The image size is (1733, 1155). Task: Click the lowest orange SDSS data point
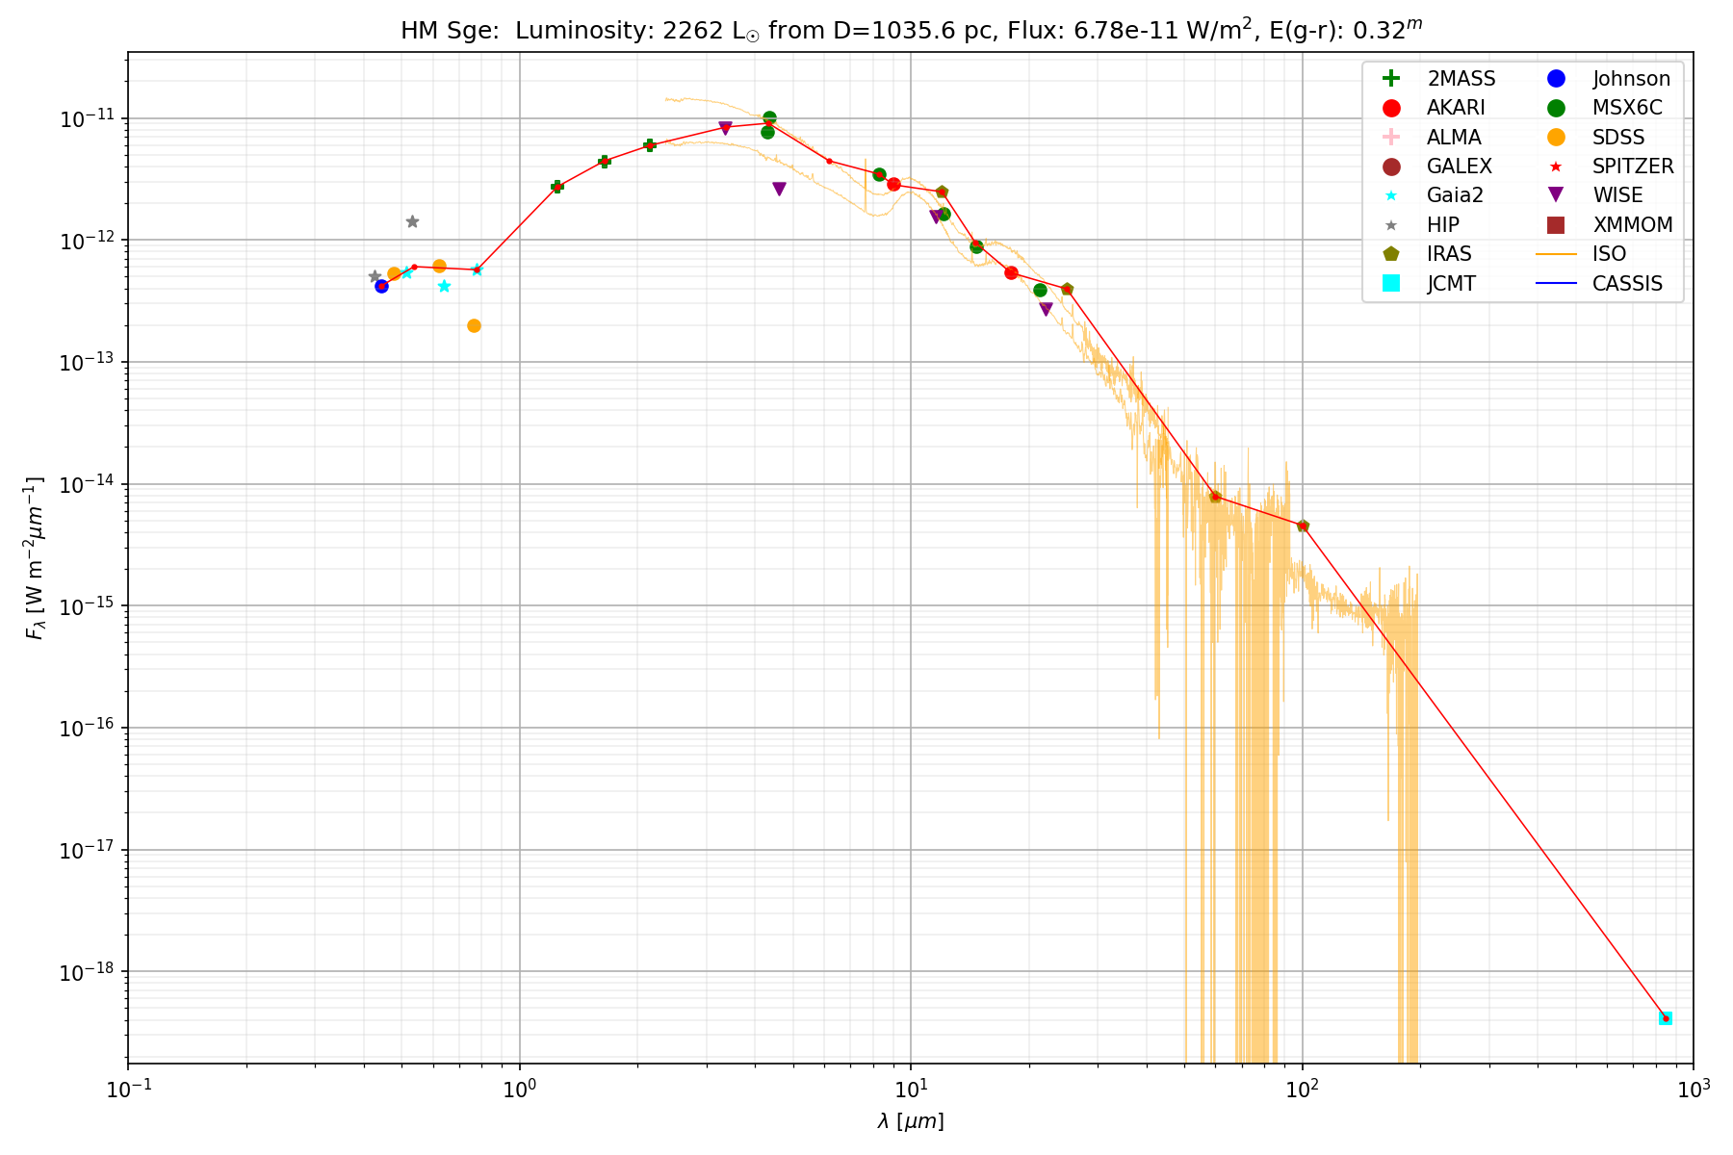coord(474,326)
